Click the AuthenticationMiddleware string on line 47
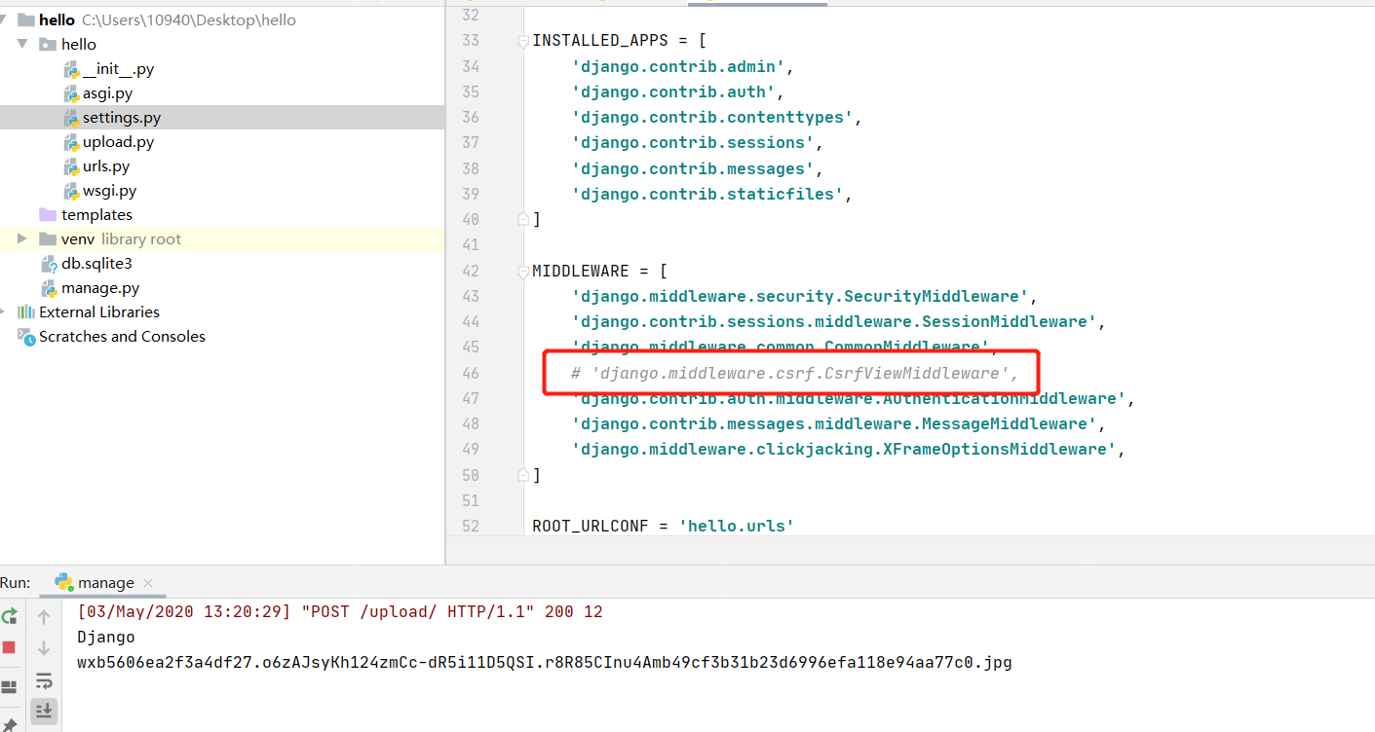 848,398
